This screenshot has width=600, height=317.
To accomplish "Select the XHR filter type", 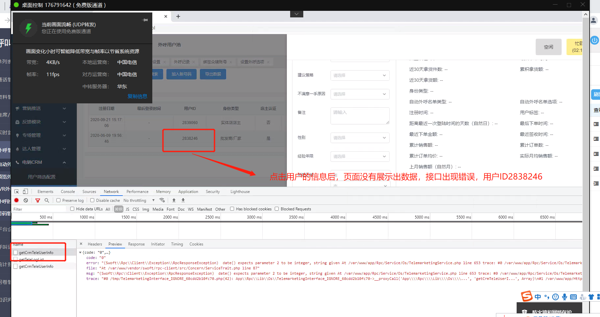I will click(x=119, y=209).
